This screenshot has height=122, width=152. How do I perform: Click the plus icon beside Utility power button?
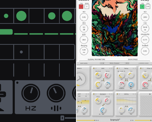pos(119,94)
